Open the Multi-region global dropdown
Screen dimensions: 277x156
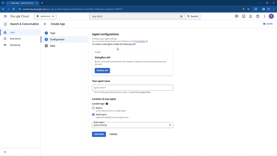coord(133,125)
